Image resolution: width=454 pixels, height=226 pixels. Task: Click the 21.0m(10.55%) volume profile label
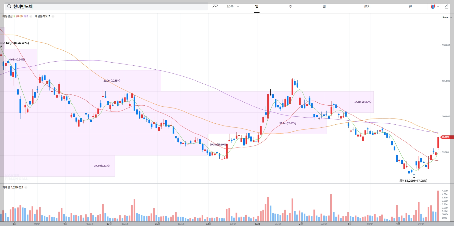click(112, 81)
